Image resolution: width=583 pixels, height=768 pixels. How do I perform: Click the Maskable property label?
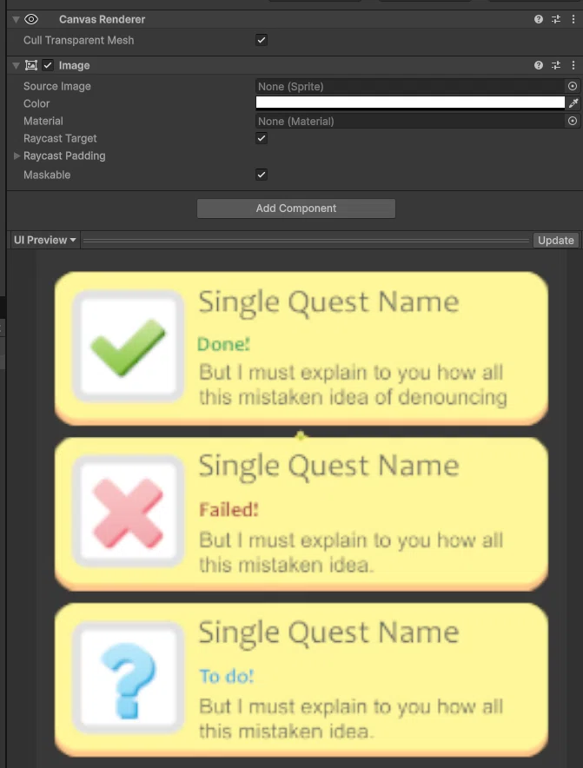pos(47,175)
